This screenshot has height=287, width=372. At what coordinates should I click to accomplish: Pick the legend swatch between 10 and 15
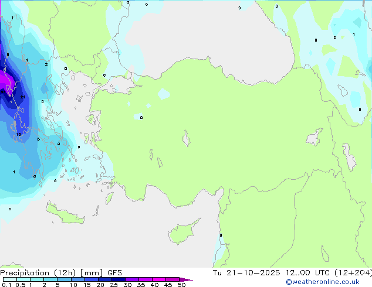[x=79, y=279]
